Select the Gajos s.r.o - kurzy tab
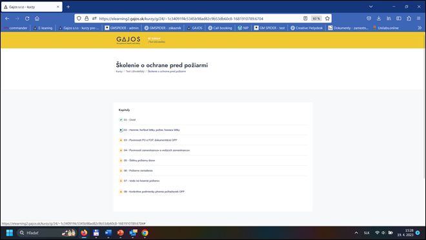Screen dimensions: 426x240 [x=32, y=7]
